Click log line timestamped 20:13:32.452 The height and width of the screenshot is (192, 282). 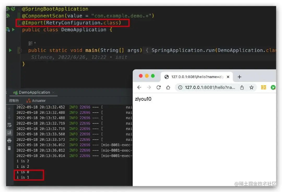[x=74, y=107]
